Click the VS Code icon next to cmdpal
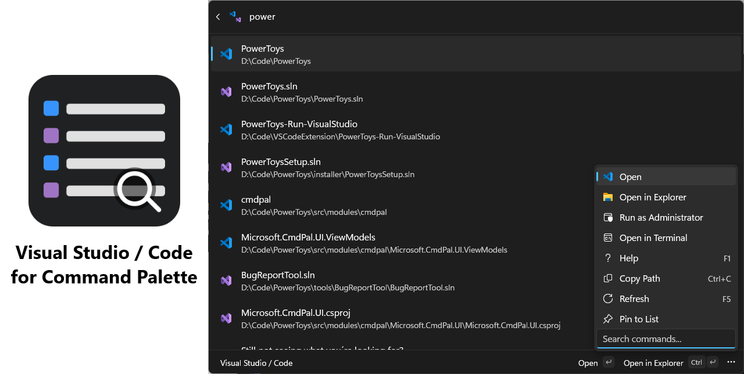Screen dimensions: 744x374 [226, 205]
